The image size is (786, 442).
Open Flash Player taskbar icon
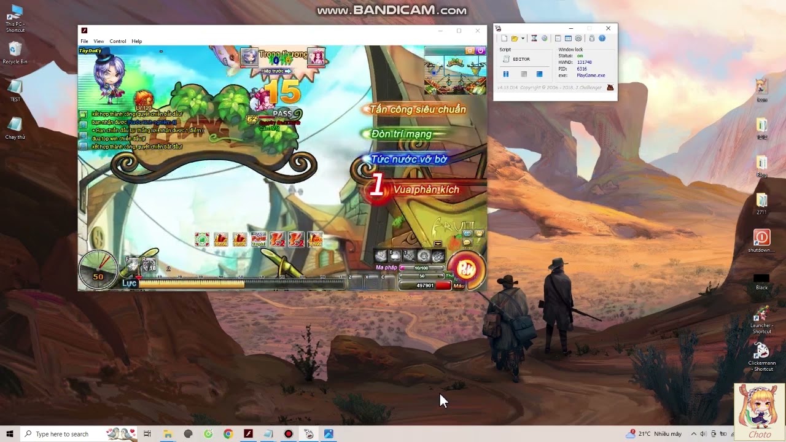click(248, 433)
